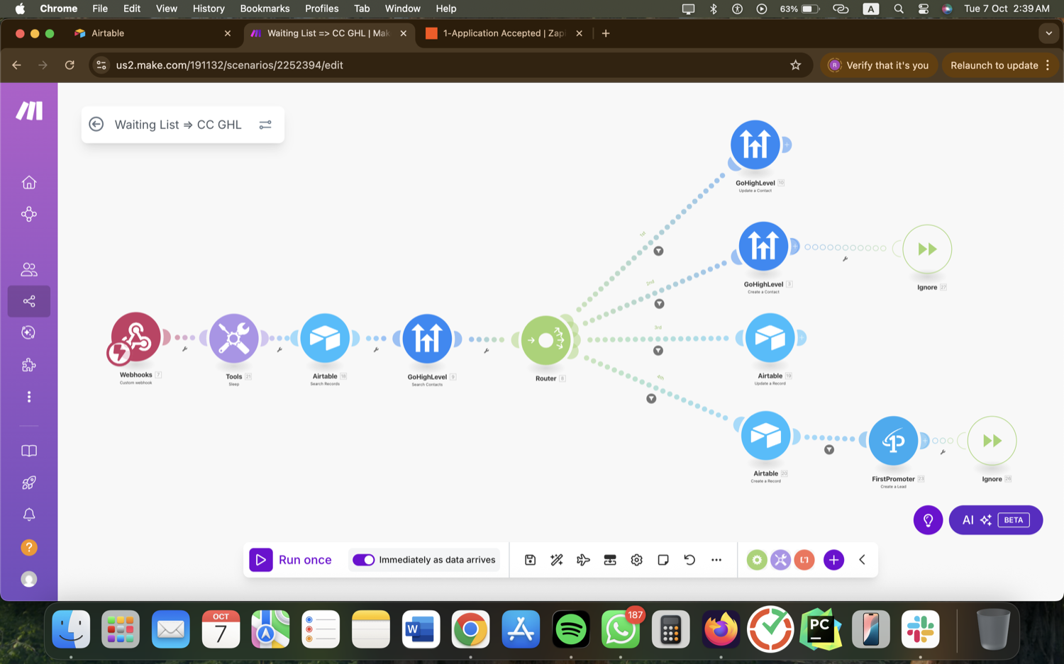Click the filter icon on the 1st router route
This screenshot has width=1064, height=664.
click(x=658, y=251)
